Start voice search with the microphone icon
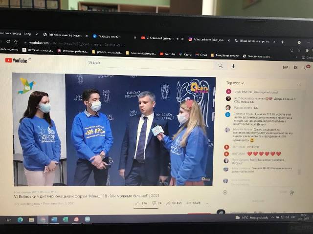 233,66
